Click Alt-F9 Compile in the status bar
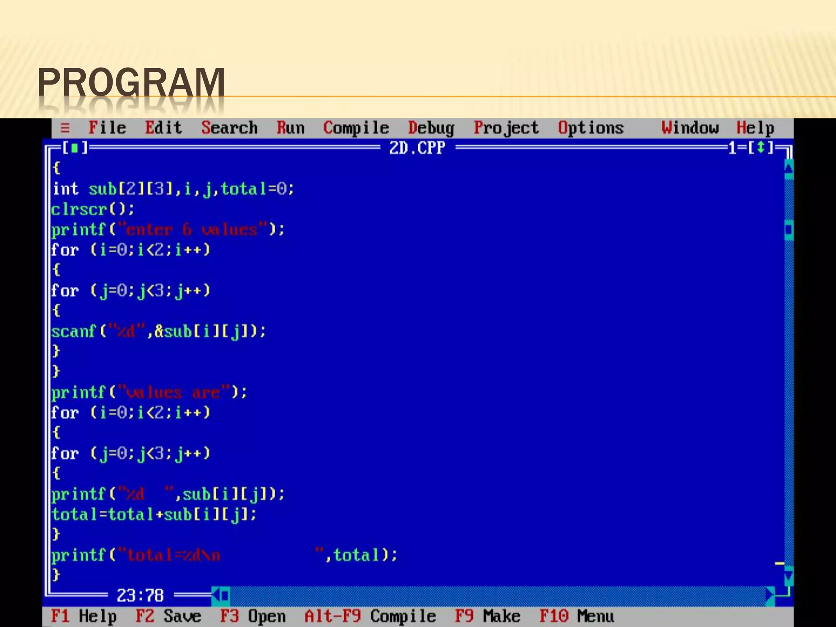Screen dimensions: 836x627 (370, 616)
